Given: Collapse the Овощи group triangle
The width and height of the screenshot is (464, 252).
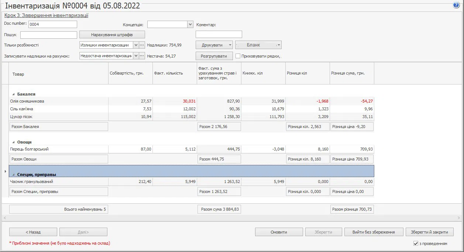Looking at the screenshot, I should [x=14, y=142].
